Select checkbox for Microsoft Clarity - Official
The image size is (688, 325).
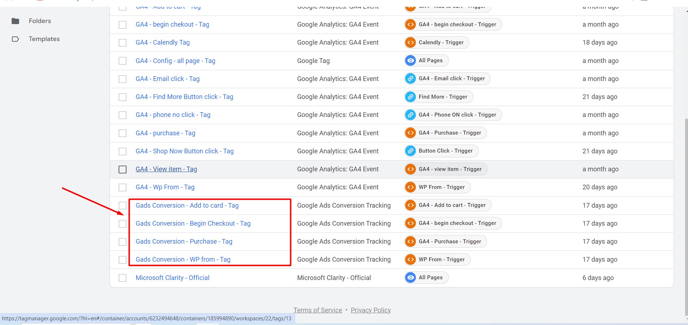(x=123, y=278)
